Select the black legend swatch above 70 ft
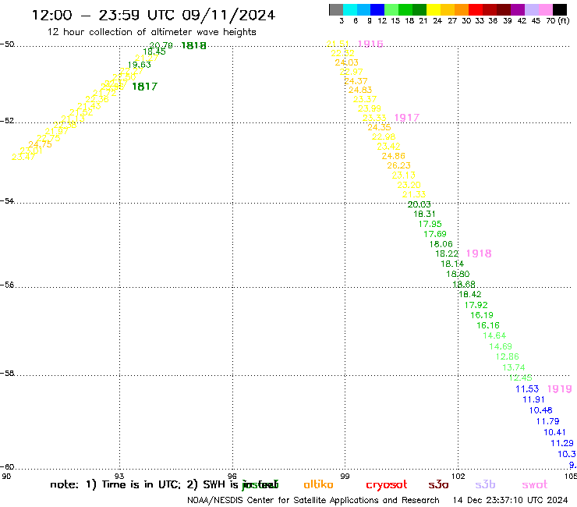The image size is (577, 507). [560, 9]
